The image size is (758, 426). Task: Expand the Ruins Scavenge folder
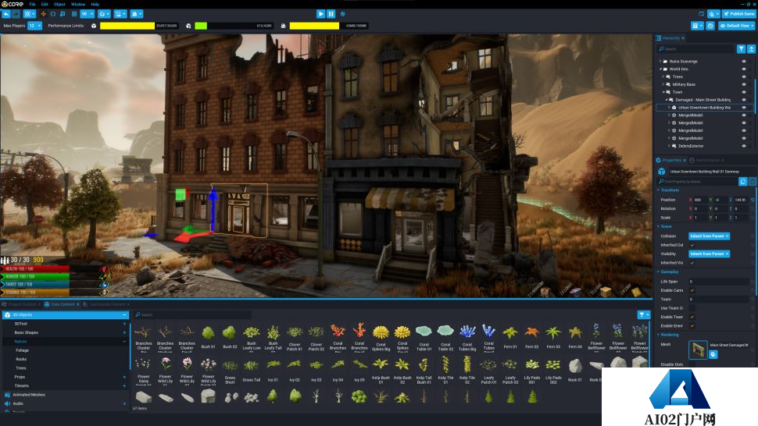(660, 62)
